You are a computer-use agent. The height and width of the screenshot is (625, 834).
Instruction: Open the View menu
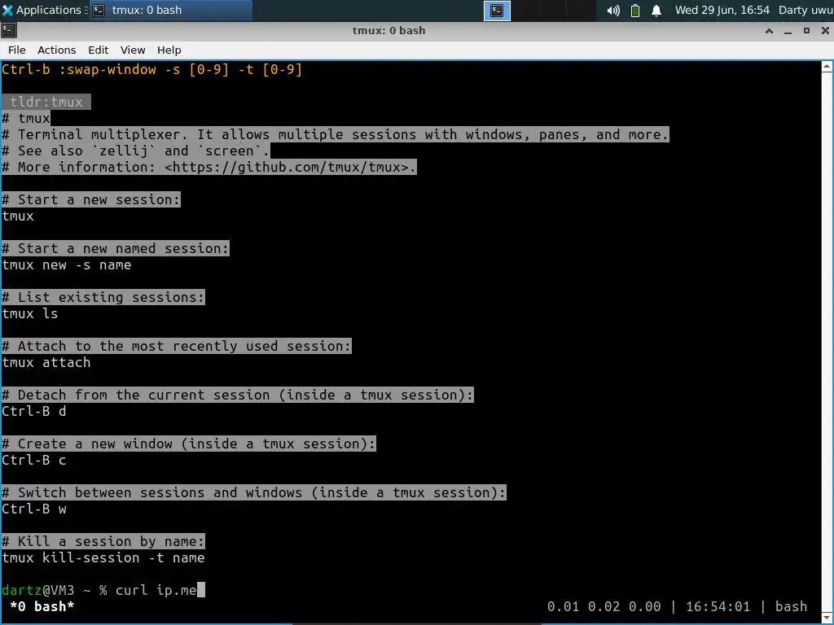click(x=133, y=50)
